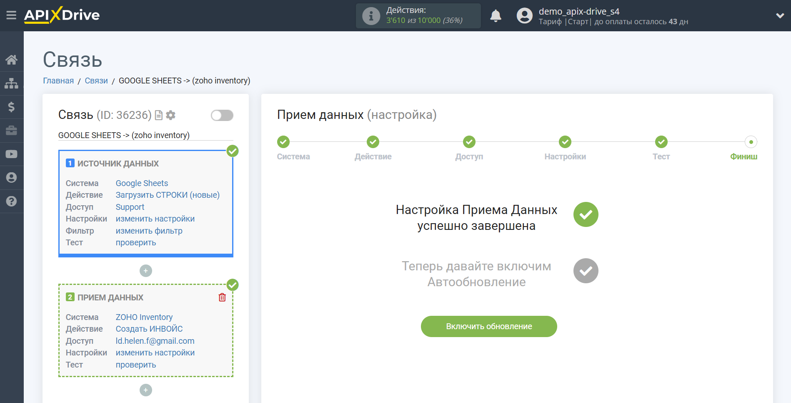Open Создать ИНВОЙС action link
The width and height of the screenshot is (791, 403).
[x=149, y=329]
